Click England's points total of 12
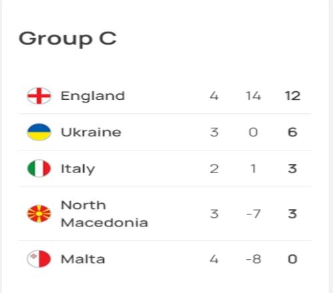The image size is (333, 293). coord(292,96)
